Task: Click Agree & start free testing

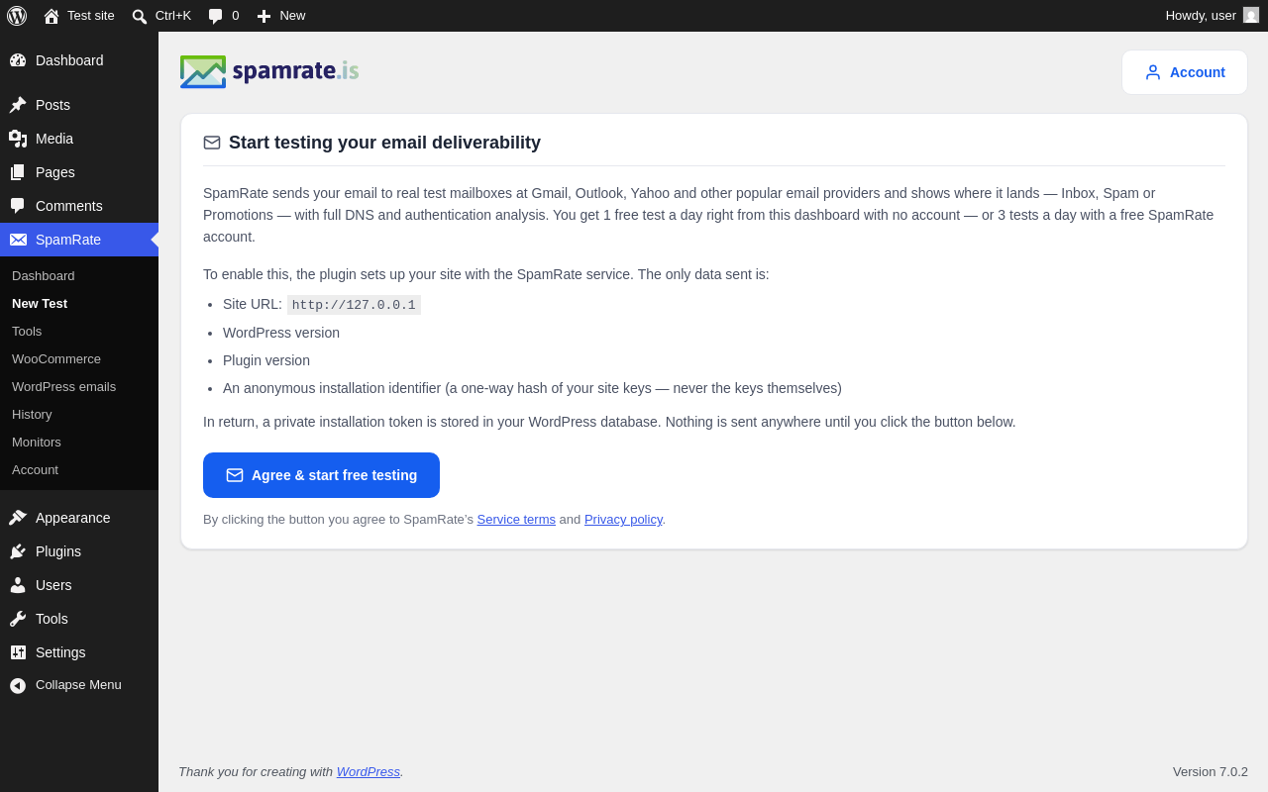Action: pyautogui.click(x=321, y=475)
